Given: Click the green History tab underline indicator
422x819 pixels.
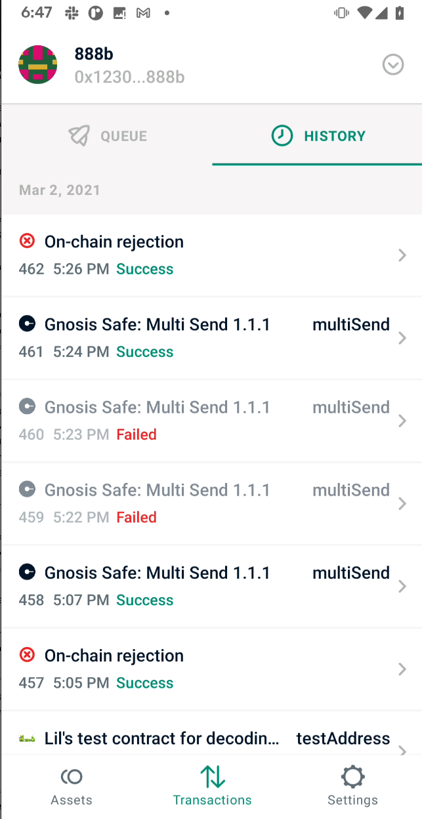Looking at the screenshot, I should pyautogui.click(x=317, y=165).
